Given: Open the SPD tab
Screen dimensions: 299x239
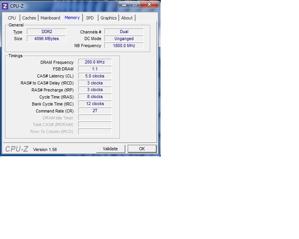Looking at the screenshot, I should [90, 18].
